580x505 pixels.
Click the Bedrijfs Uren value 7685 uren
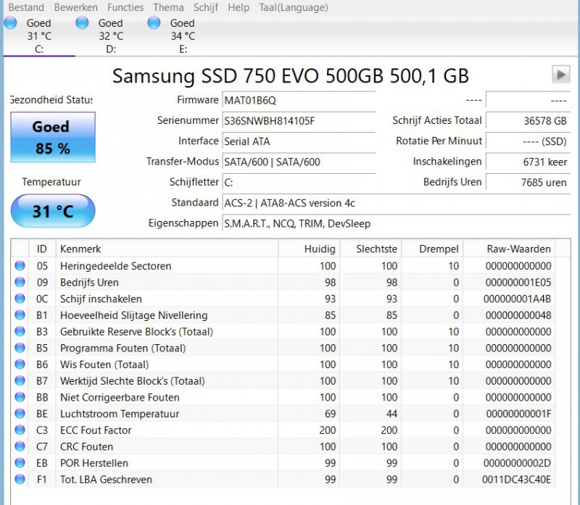click(x=528, y=183)
